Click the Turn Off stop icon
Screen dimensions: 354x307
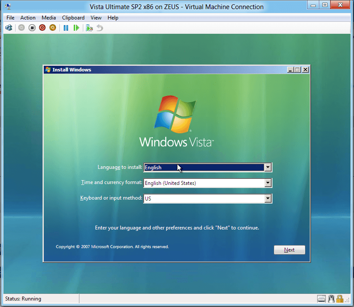(x=32, y=28)
